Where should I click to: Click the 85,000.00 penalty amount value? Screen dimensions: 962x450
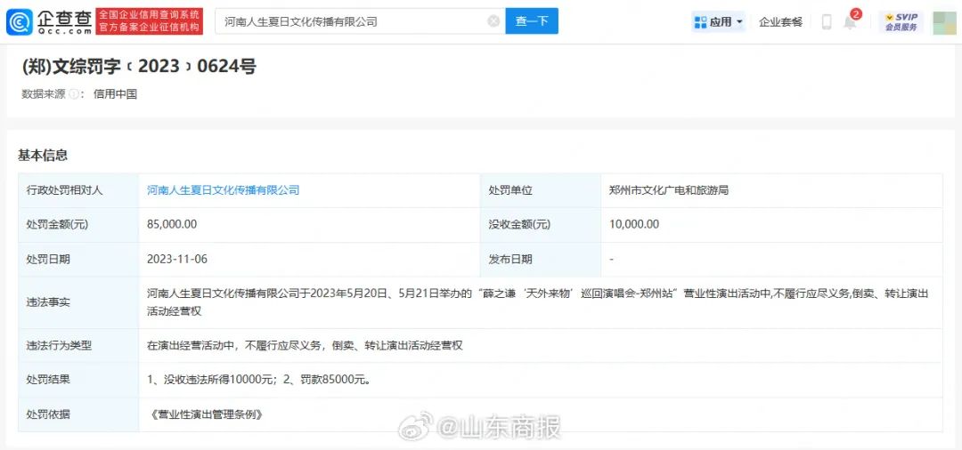(x=172, y=224)
